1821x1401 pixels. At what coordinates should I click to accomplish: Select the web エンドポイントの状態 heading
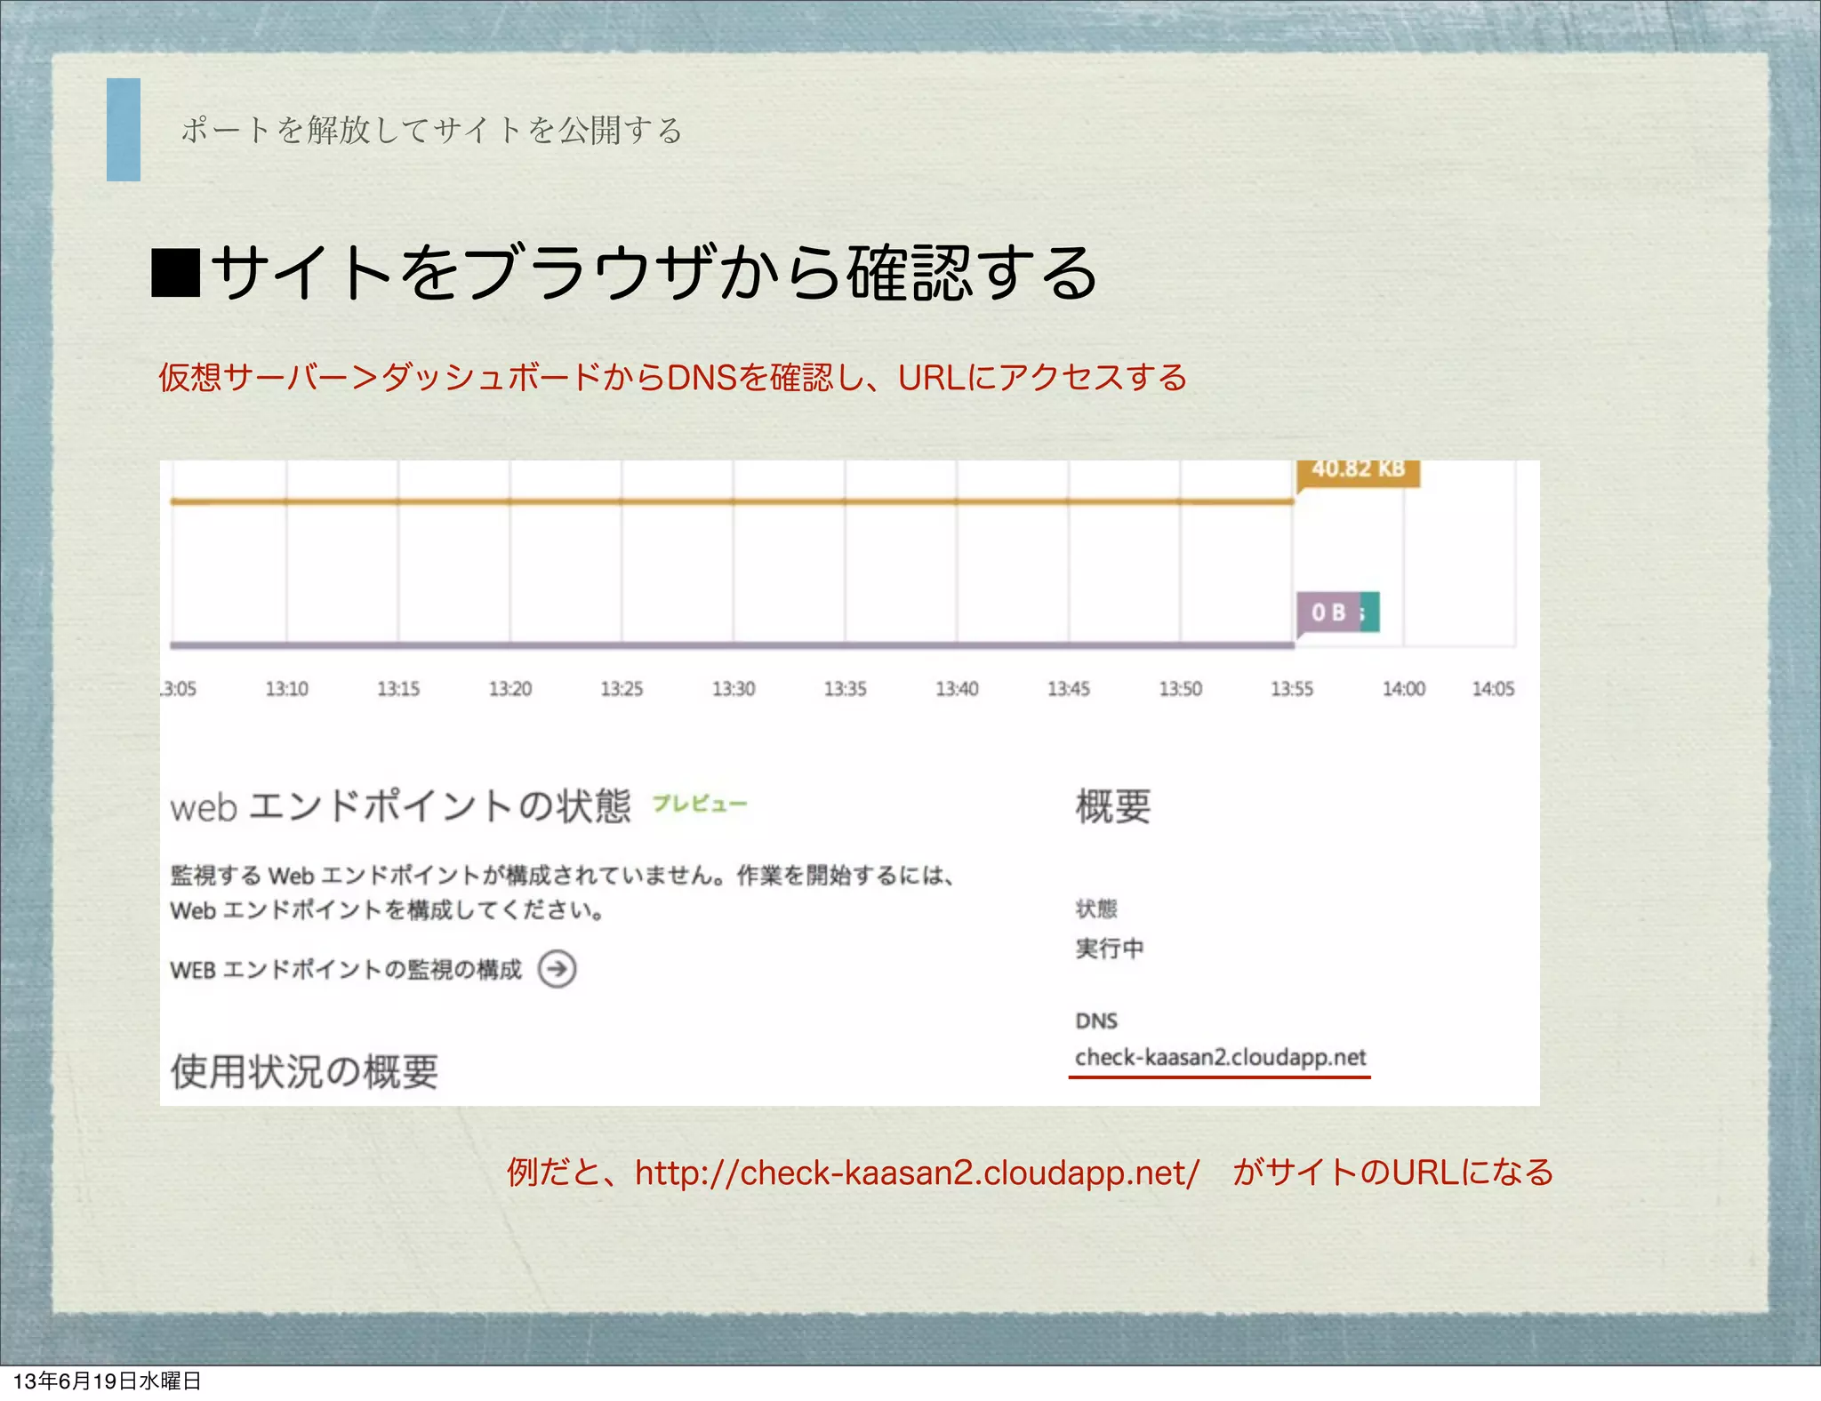tap(400, 806)
